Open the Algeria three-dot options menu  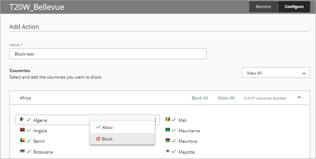(x=155, y=120)
